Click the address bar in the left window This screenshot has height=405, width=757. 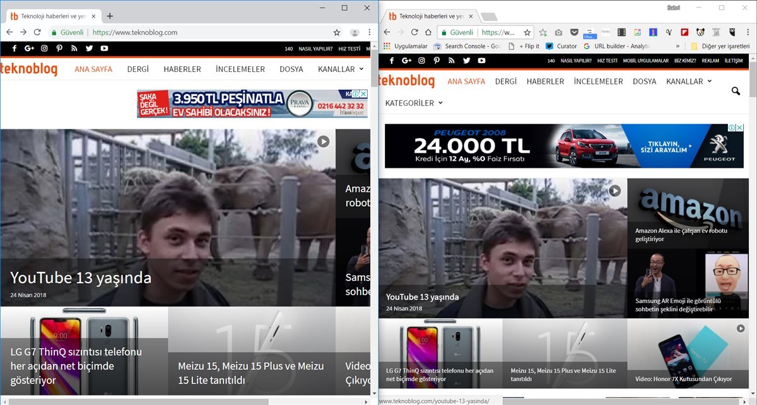pyautogui.click(x=197, y=32)
